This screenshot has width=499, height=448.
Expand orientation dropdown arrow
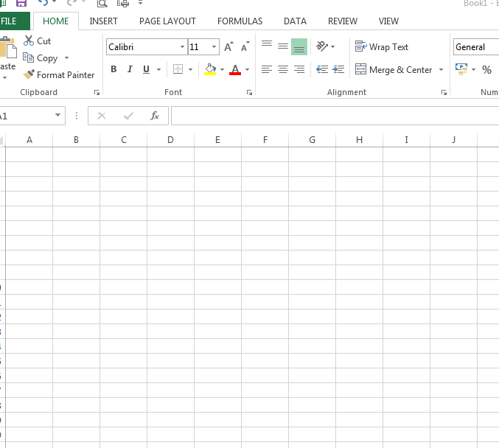(333, 46)
